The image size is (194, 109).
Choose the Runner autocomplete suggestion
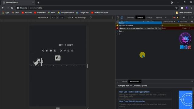point(140,23)
